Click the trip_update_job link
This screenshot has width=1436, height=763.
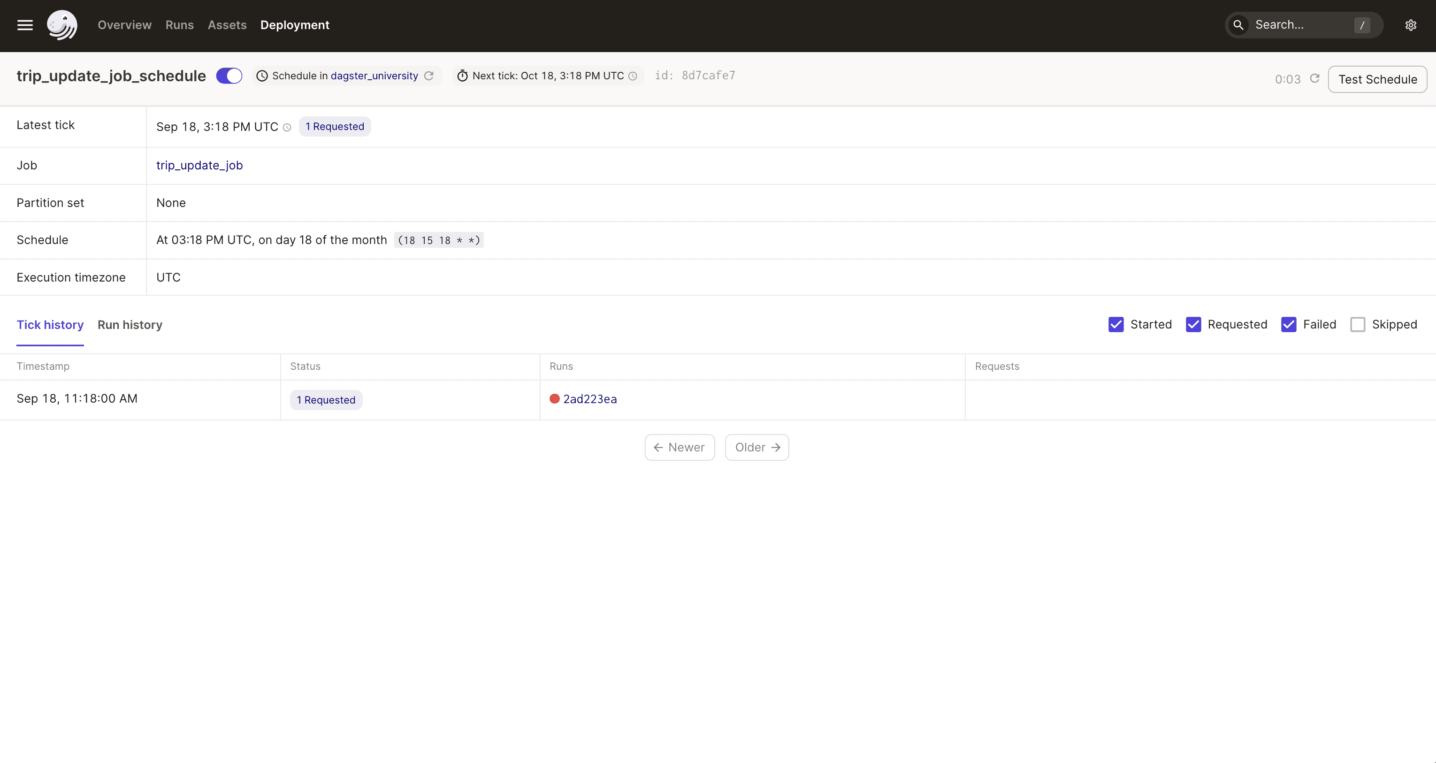(x=199, y=165)
